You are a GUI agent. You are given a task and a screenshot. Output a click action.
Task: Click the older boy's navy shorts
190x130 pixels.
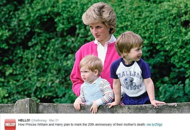(x=136, y=99)
